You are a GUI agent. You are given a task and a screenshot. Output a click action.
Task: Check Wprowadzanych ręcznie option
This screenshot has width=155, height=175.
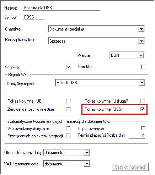pyautogui.click(x=69, y=128)
